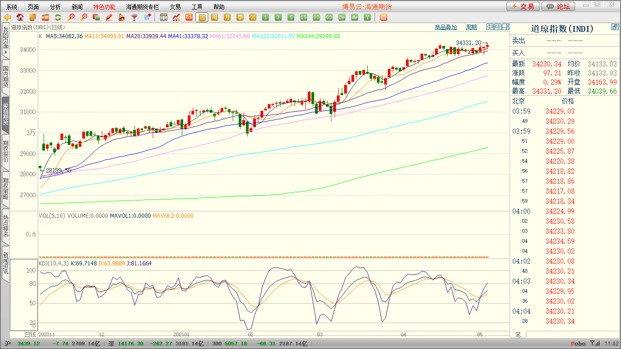Viewport: 621px width, 349px height.
Task: Select the 5 minute period button
Action: (x=291, y=17)
